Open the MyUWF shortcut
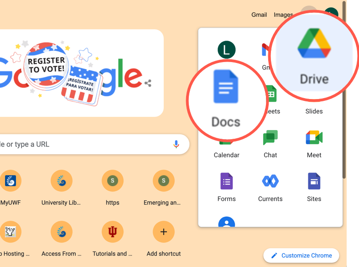This screenshot has width=359, height=267. click(10, 188)
